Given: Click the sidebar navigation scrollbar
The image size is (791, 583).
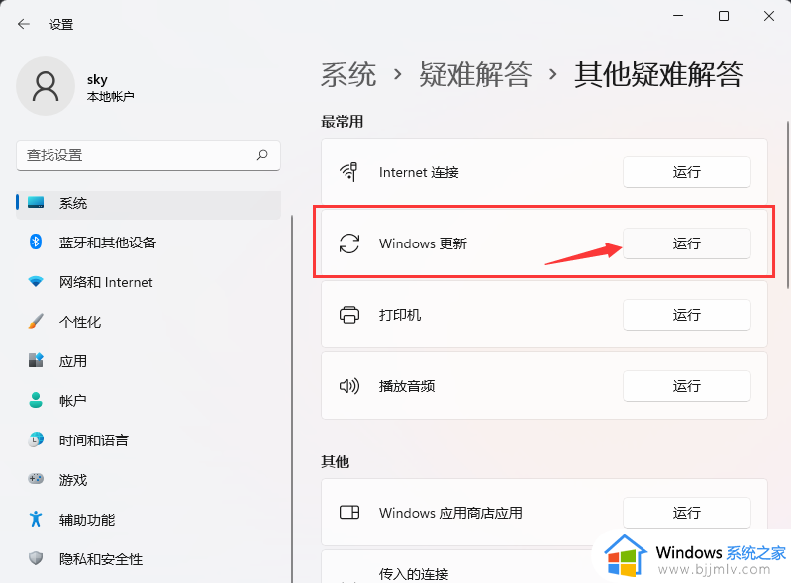Looking at the screenshot, I should [x=292, y=399].
